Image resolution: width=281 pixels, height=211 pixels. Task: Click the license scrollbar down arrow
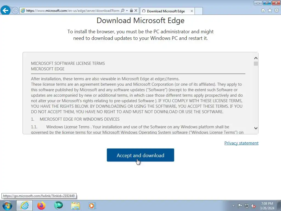click(x=256, y=128)
